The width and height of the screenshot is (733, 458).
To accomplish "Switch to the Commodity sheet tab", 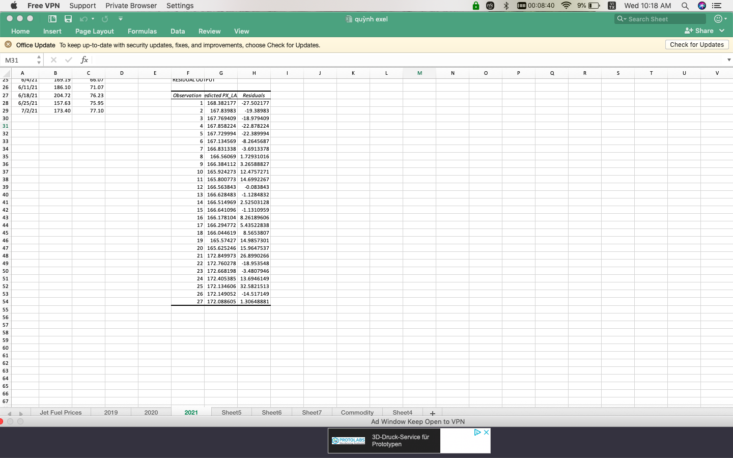I will [x=357, y=412].
